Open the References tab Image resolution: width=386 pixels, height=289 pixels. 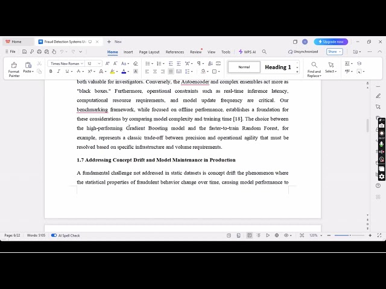point(175,52)
